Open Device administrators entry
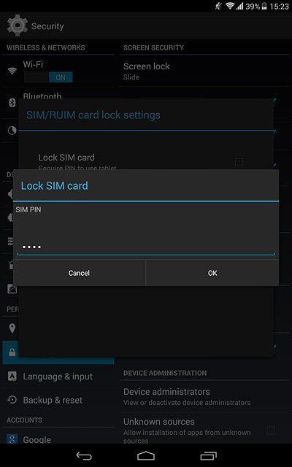Image resolution: width=292 pixels, height=467 pixels. (x=204, y=397)
